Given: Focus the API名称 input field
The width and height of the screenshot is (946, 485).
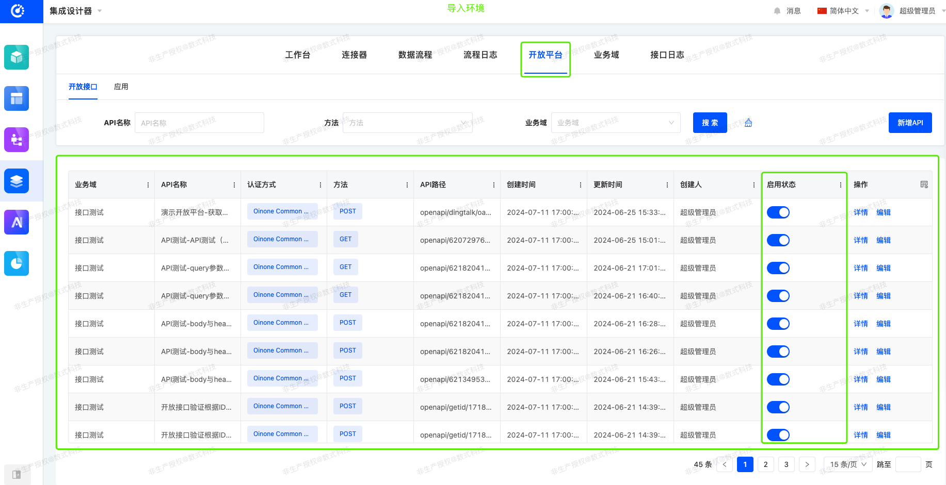Looking at the screenshot, I should click(x=199, y=123).
